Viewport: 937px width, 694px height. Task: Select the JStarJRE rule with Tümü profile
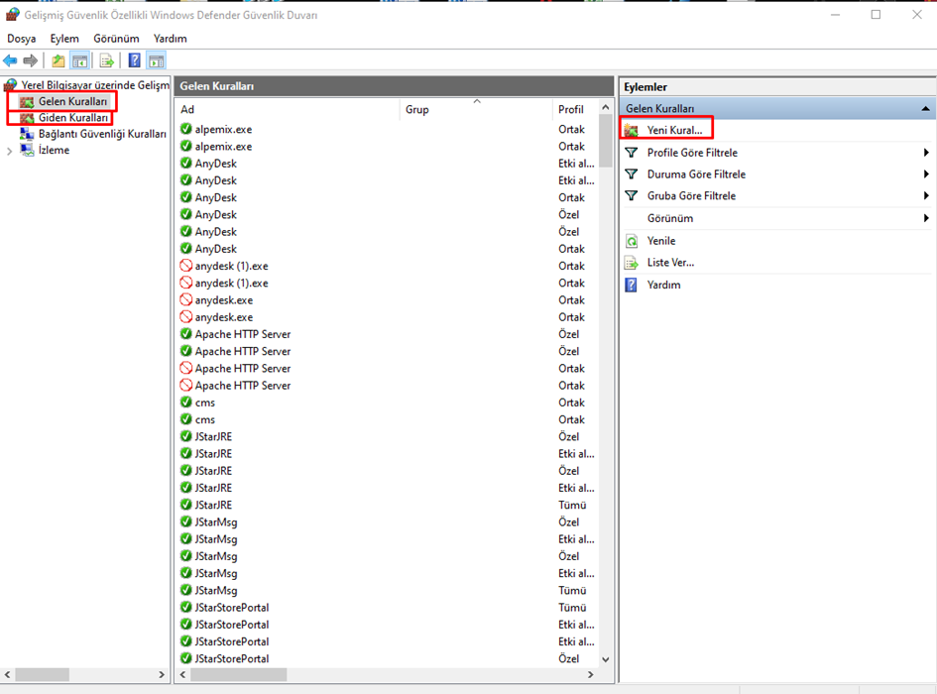coord(389,505)
